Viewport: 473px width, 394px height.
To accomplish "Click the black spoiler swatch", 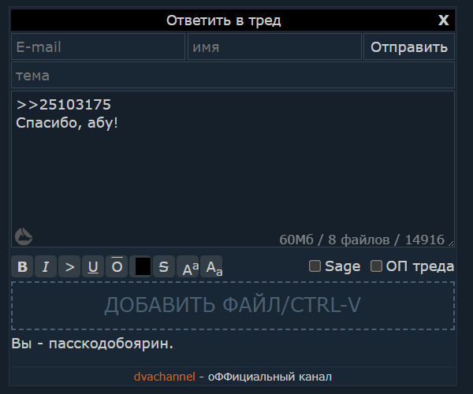I will tap(142, 266).
